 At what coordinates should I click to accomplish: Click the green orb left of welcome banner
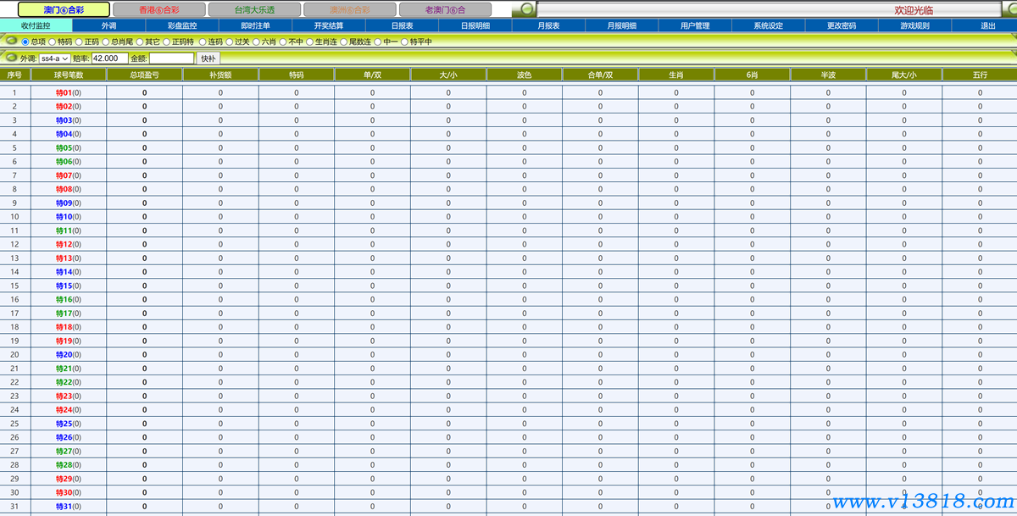pyautogui.click(x=527, y=9)
